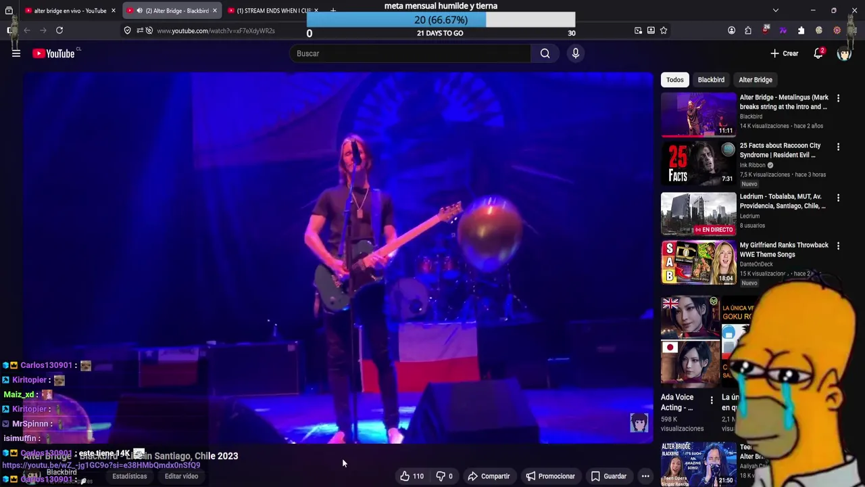Bookmark this page with the star icon
This screenshot has width=865, height=487.
pos(664,30)
